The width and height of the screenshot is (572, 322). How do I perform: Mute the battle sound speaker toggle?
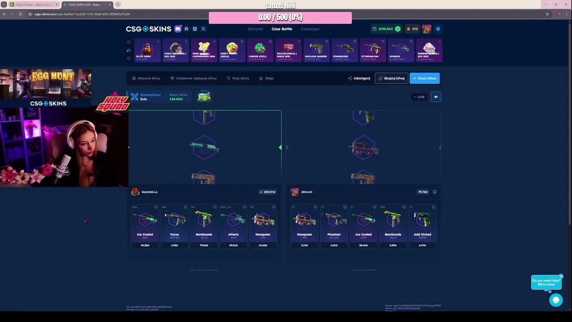pos(436,97)
